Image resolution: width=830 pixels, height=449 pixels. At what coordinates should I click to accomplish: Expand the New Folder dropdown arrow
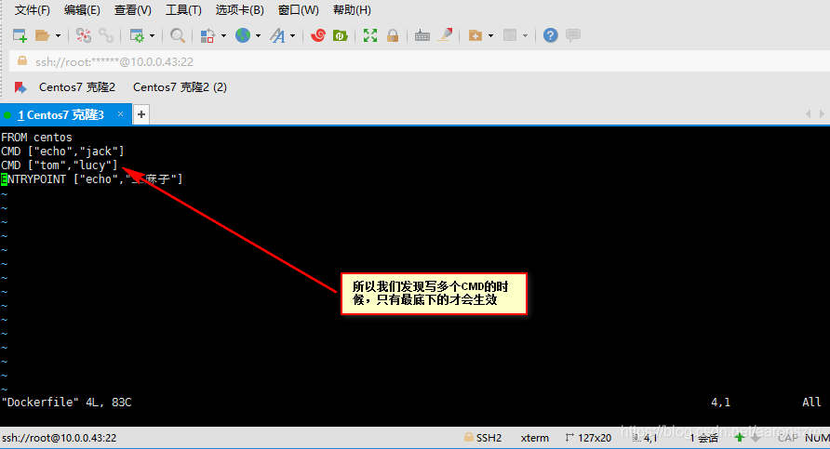coord(490,36)
